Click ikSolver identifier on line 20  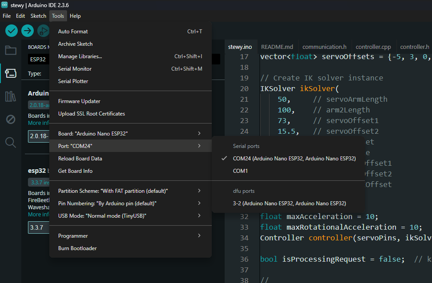317,88
